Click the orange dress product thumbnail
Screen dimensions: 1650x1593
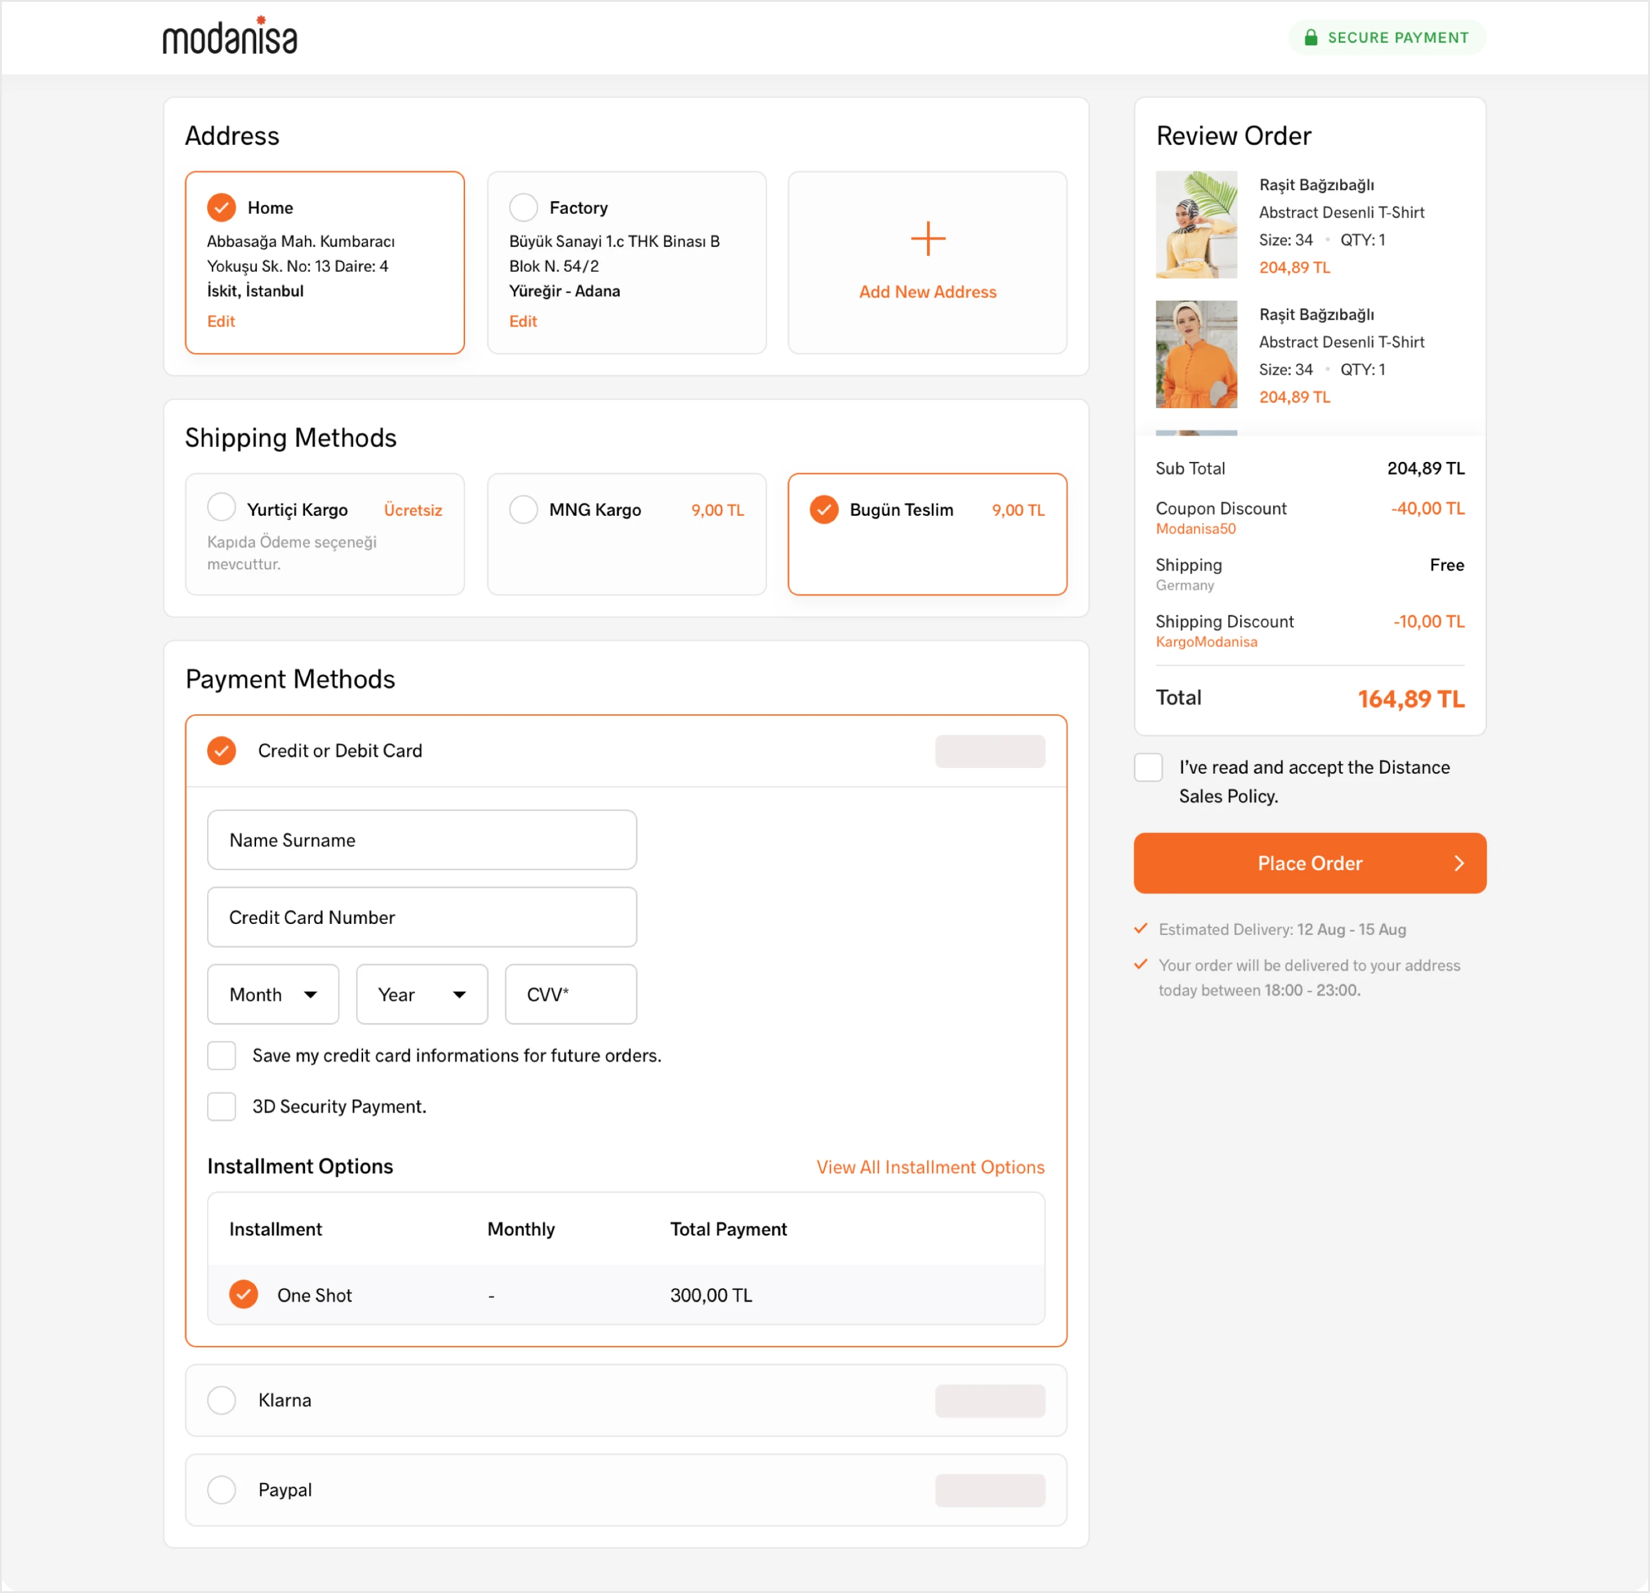pyautogui.click(x=1197, y=354)
